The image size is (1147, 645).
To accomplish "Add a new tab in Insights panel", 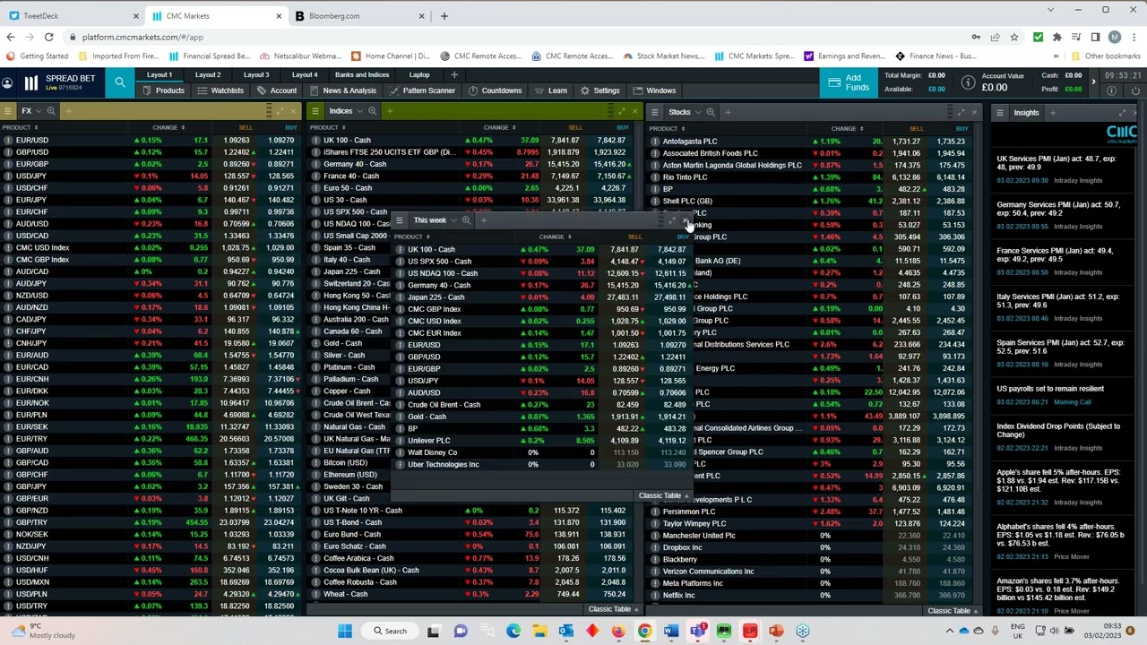I will (1053, 113).
